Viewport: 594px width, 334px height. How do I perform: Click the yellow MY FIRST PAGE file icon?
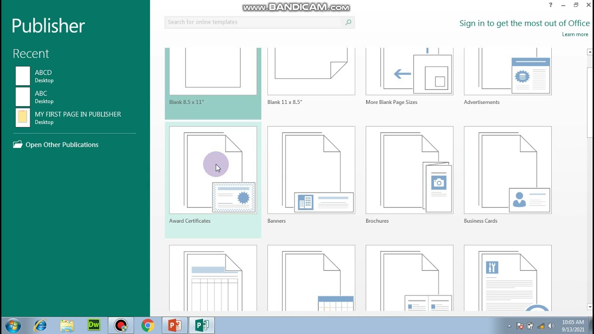(x=23, y=118)
